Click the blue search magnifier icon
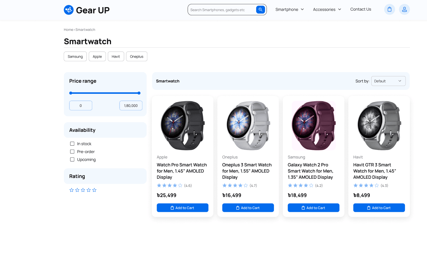The image size is (427, 264). click(x=260, y=10)
